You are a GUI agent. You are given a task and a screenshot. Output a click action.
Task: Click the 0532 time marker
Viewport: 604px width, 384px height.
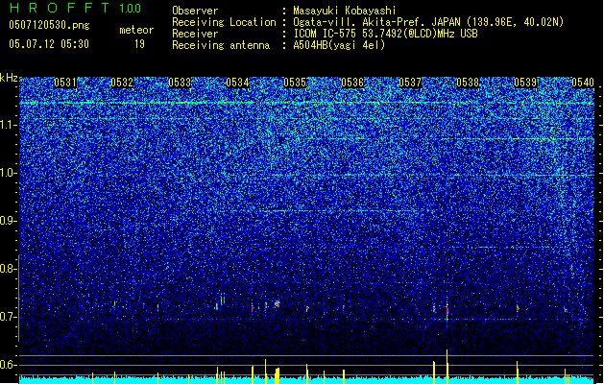(122, 83)
